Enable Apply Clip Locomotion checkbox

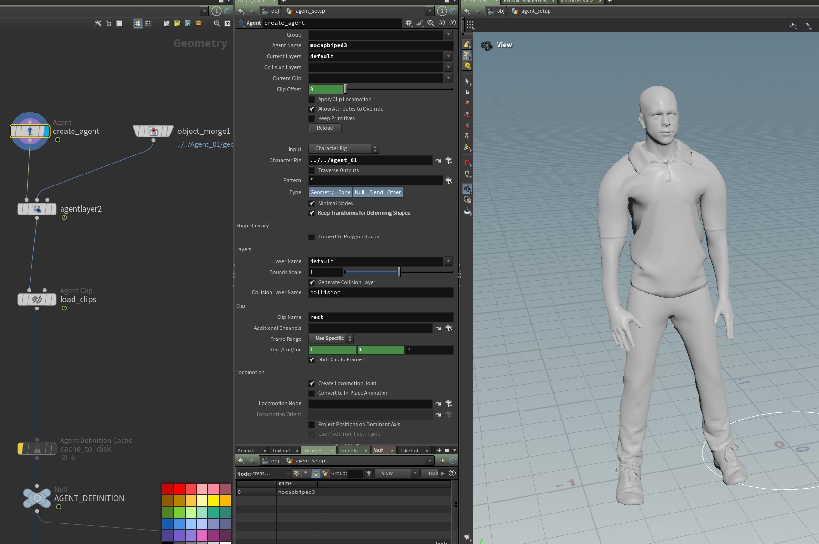(x=312, y=100)
